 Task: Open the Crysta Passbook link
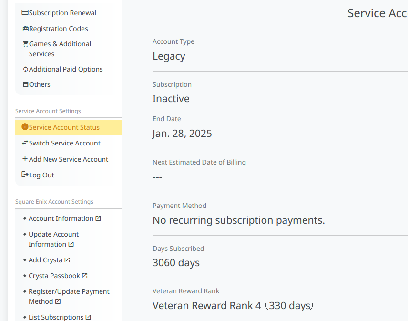(x=54, y=276)
